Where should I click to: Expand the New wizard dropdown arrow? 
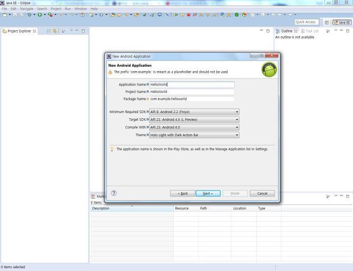10,15
